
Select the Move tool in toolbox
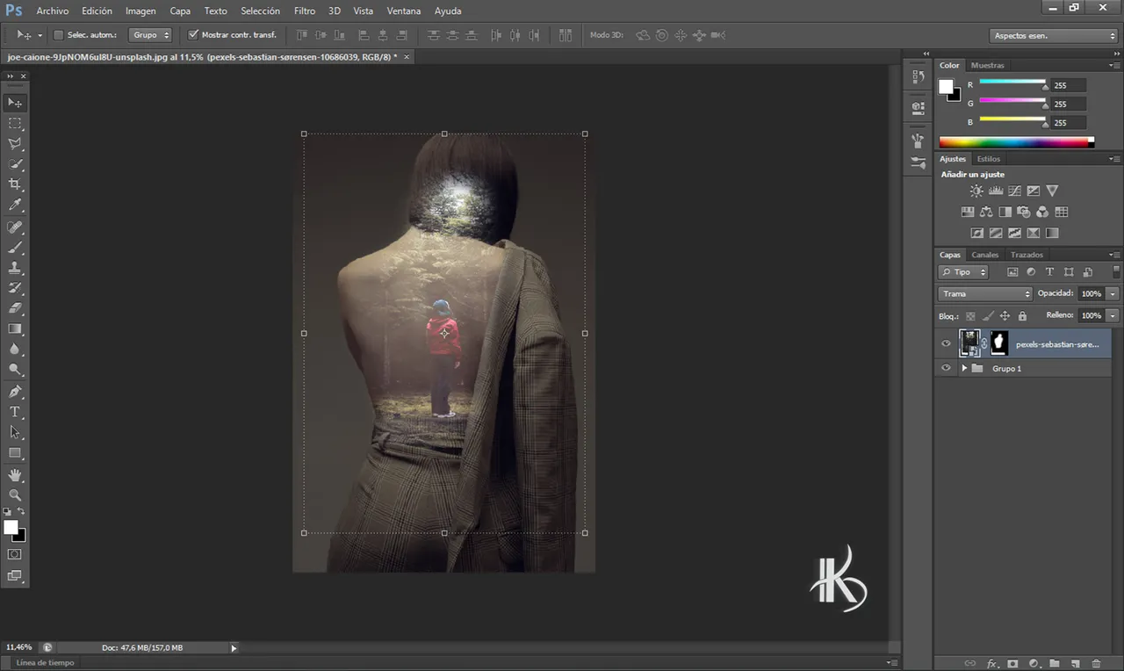click(x=15, y=103)
